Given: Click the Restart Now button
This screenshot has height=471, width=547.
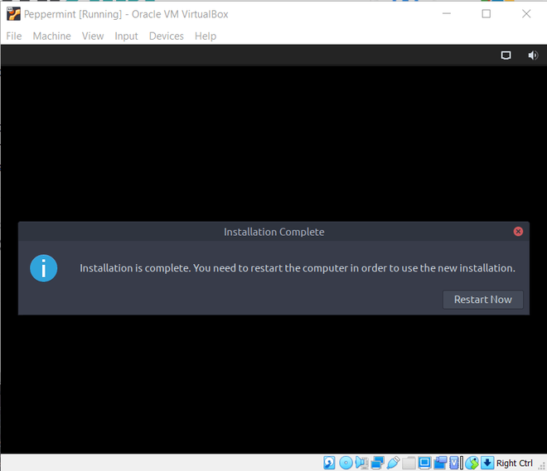Looking at the screenshot, I should pos(483,300).
